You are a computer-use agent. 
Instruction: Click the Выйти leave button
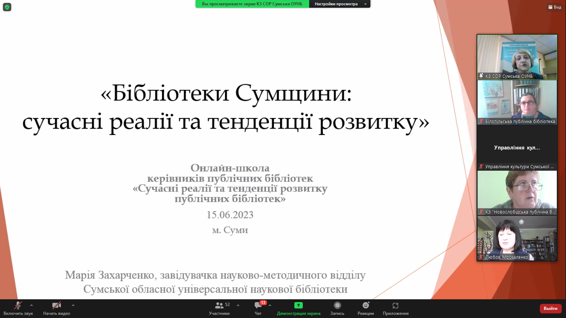[550, 308]
